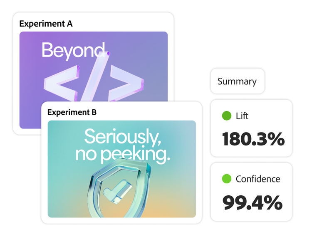312x234 pixels.
Task: Click the green dot beside Confidence
Action: [x=227, y=179]
